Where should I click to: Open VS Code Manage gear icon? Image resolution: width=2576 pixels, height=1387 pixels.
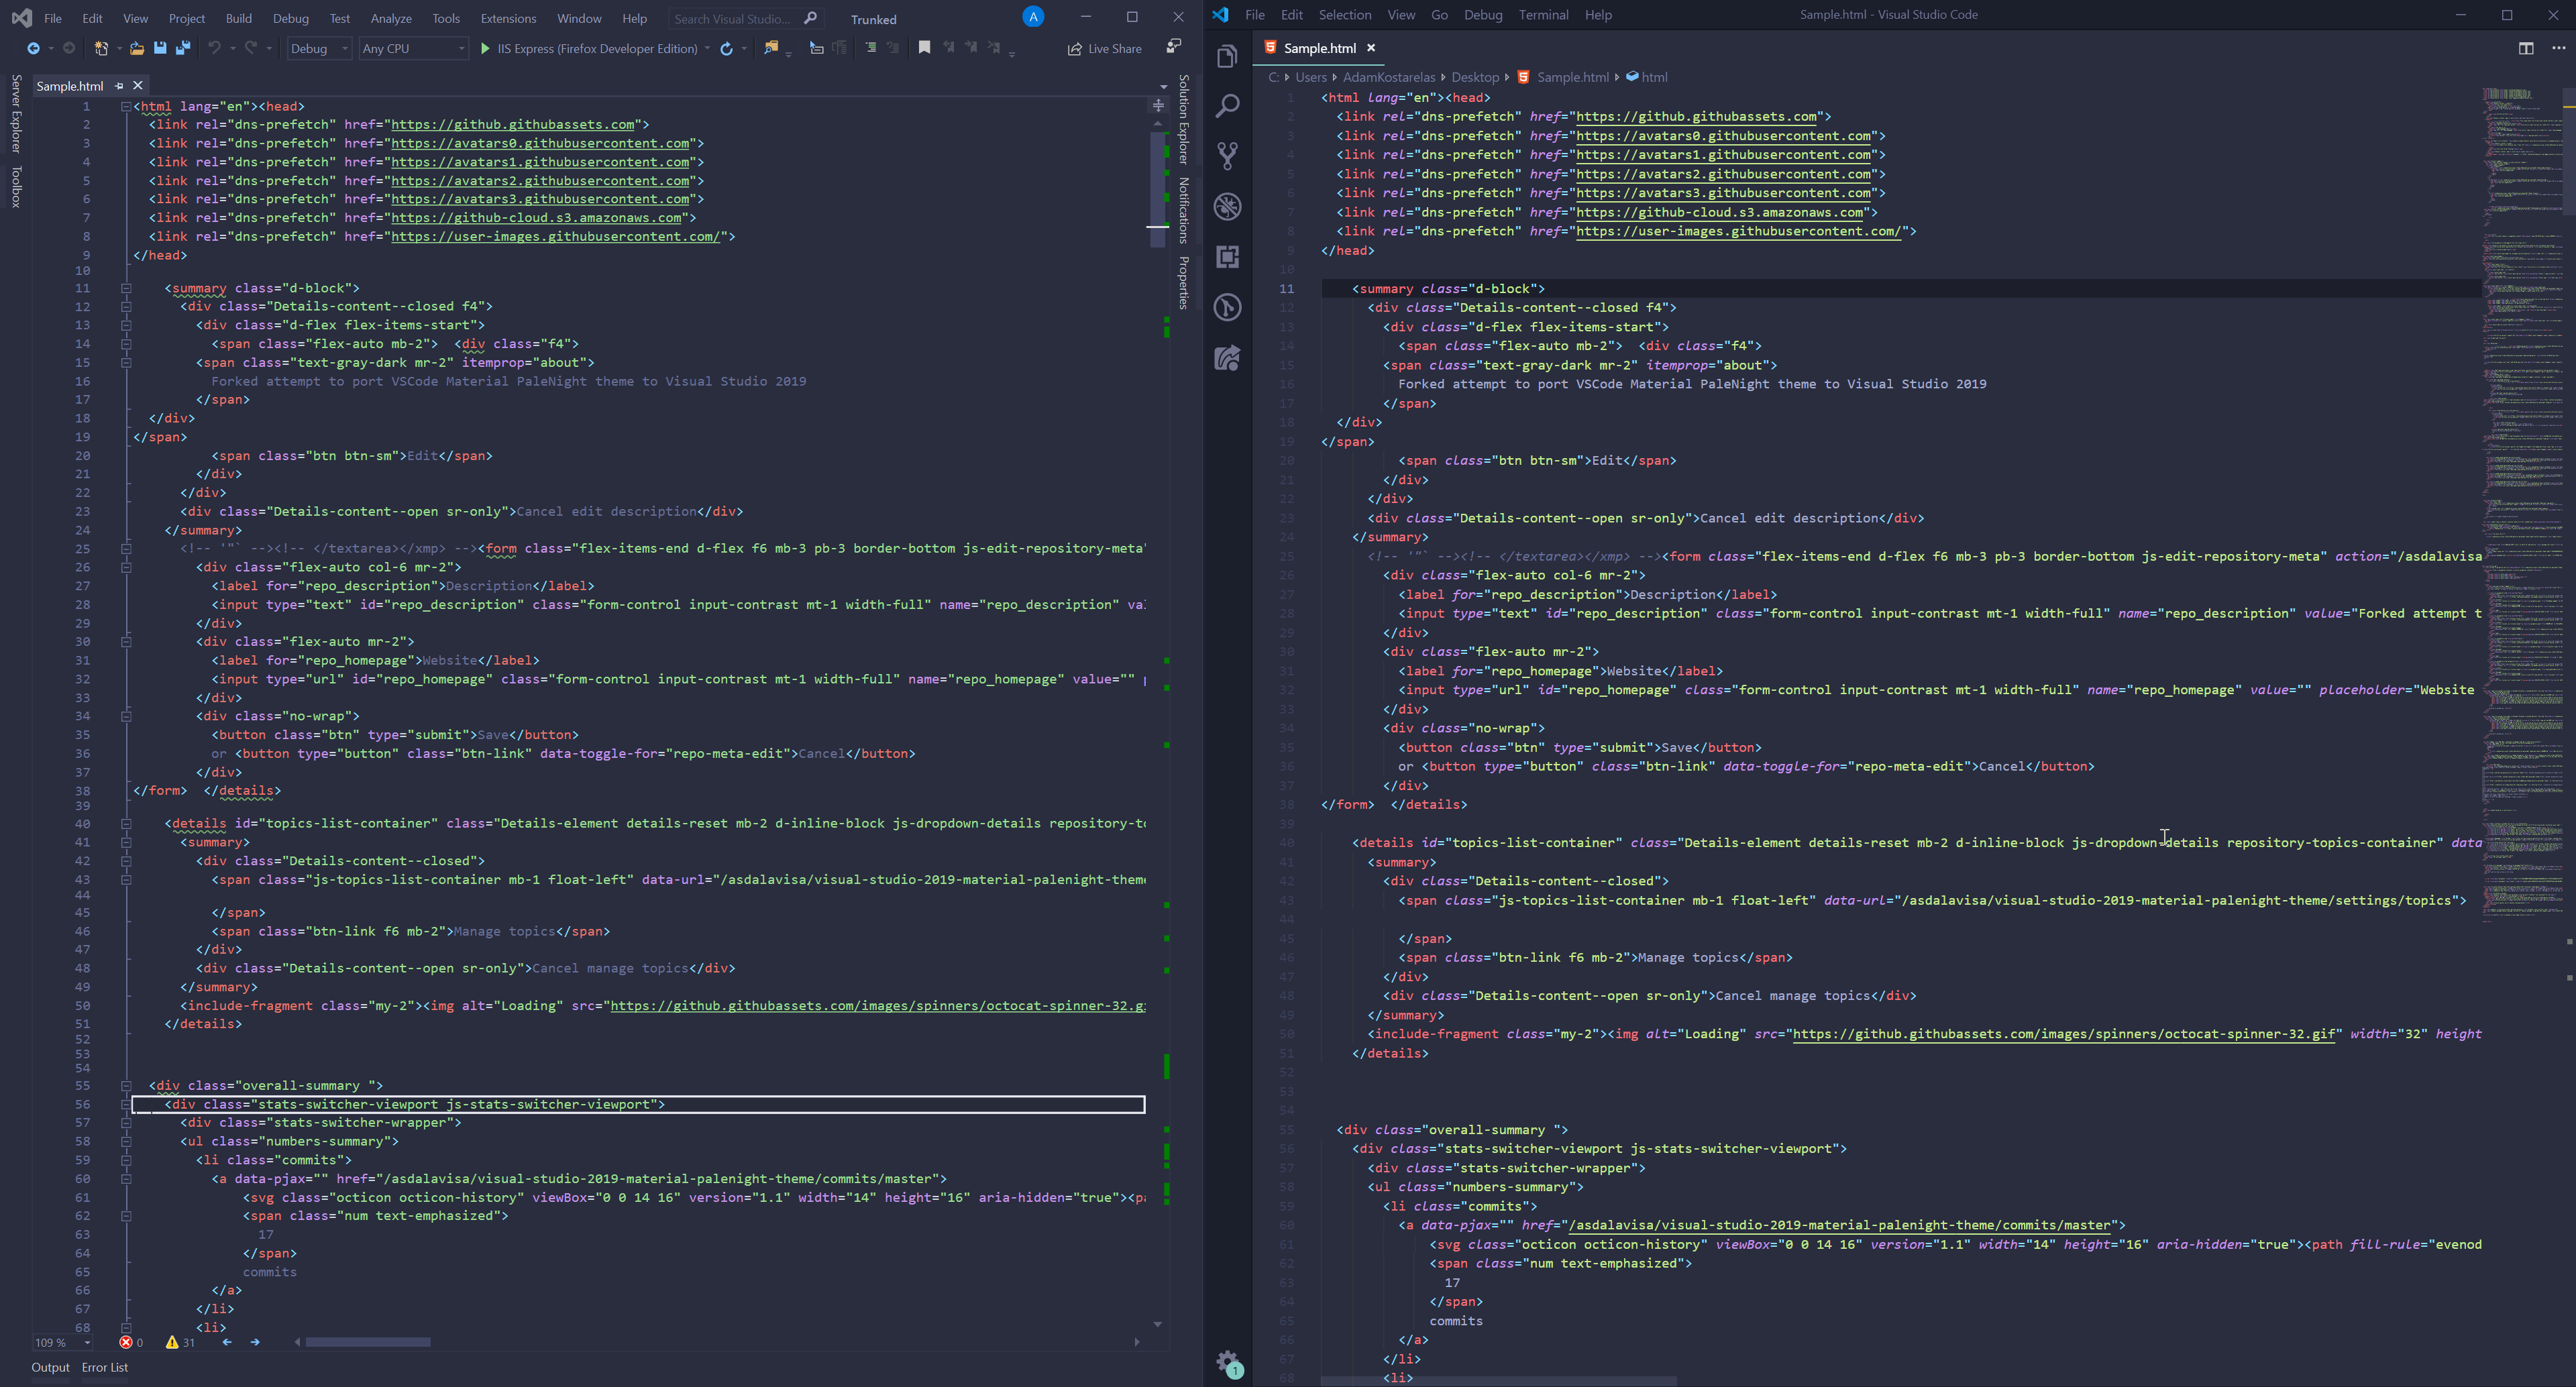[1227, 1361]
